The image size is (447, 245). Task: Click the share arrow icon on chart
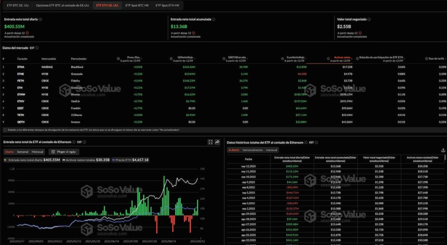pos(217,142)
